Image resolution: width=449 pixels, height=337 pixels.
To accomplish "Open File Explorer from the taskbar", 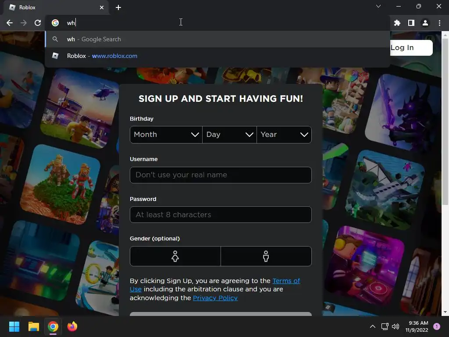I will coord(33,326).
